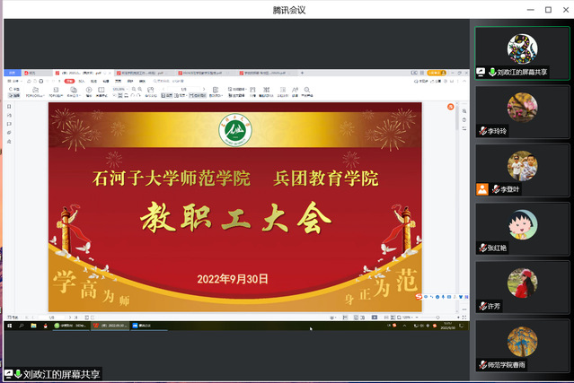
Task: Start slideshow Play in the PDF toolbar
Action: click(x=89, y=91)
